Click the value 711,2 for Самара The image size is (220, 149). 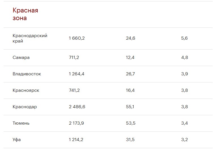[74, 58]
